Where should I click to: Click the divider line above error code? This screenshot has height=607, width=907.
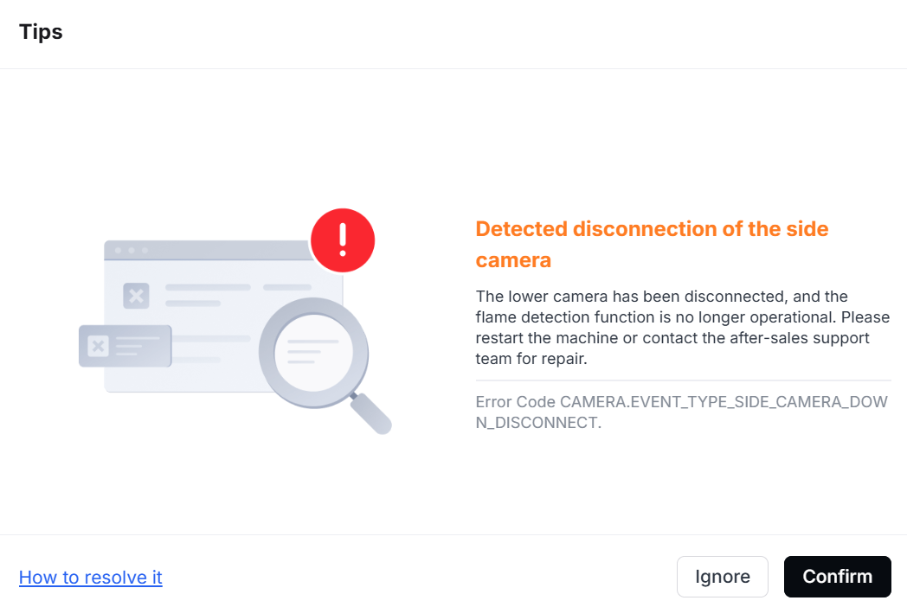click(683, 380)
